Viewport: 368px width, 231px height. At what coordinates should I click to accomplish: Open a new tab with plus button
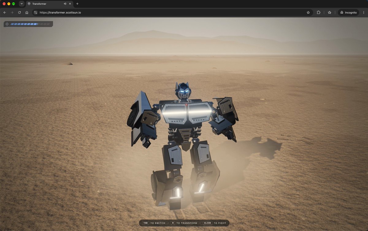coord(77,4)
